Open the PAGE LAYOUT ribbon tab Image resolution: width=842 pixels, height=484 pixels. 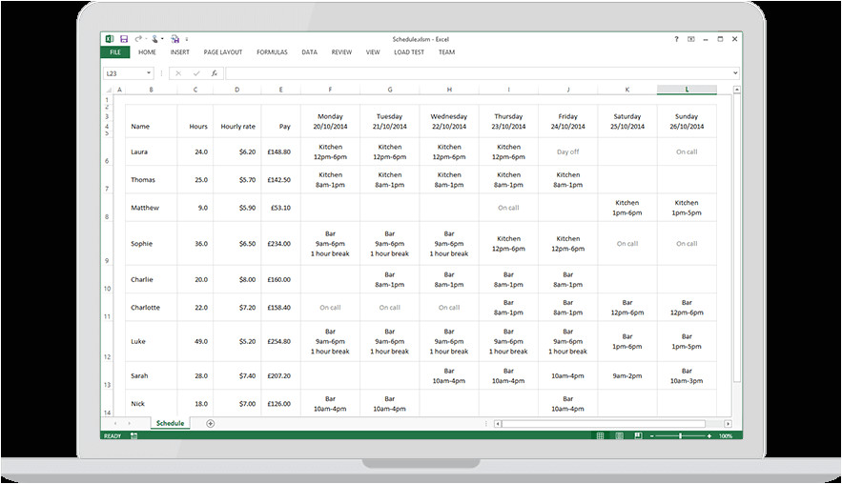(223, 52)
